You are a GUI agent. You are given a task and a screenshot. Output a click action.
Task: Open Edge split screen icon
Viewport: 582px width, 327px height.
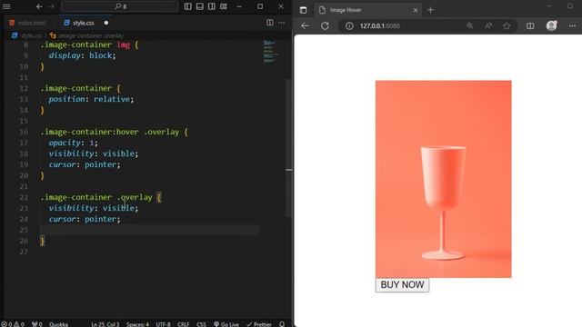pyautogui.click(x=530, y=26)
